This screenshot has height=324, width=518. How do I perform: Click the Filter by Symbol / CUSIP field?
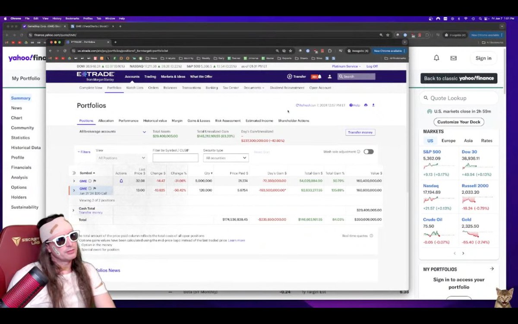[175, 158]
